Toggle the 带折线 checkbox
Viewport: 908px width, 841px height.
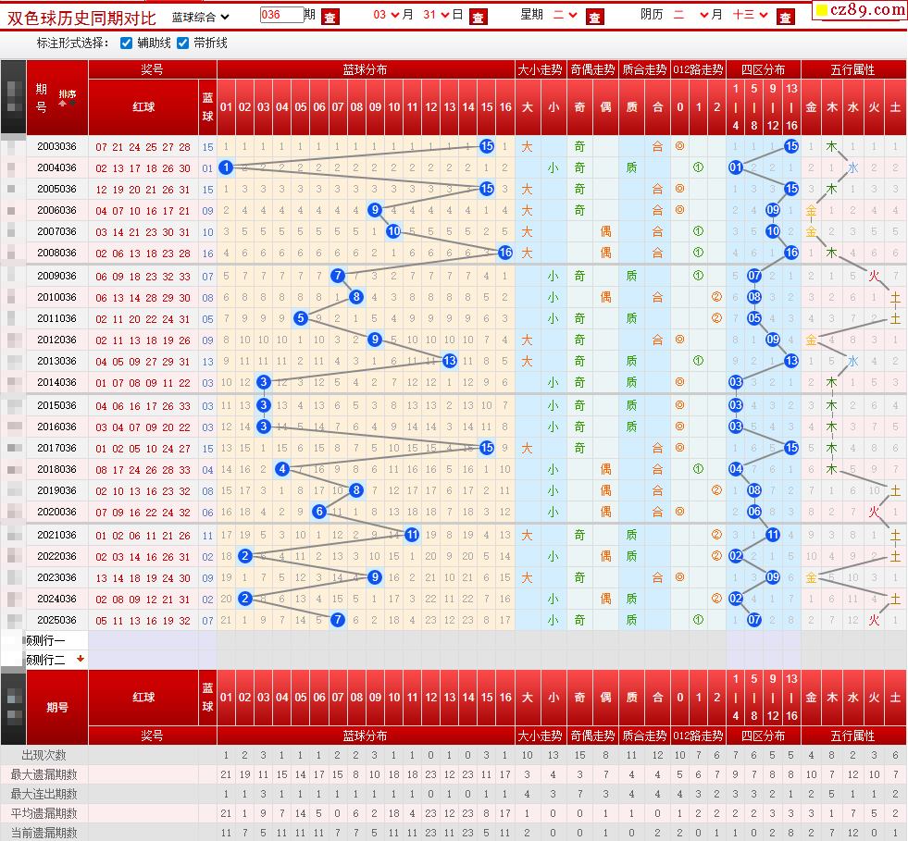[x=183, y=43]
